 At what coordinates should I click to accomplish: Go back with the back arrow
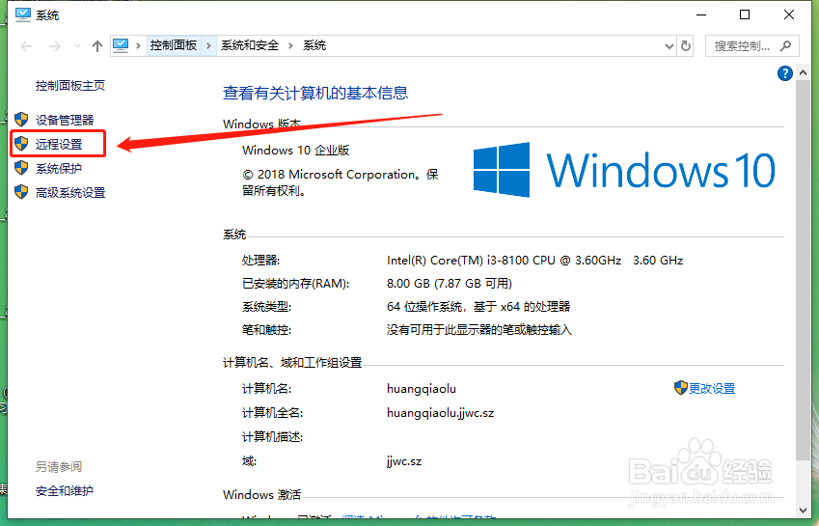point(26,46)
